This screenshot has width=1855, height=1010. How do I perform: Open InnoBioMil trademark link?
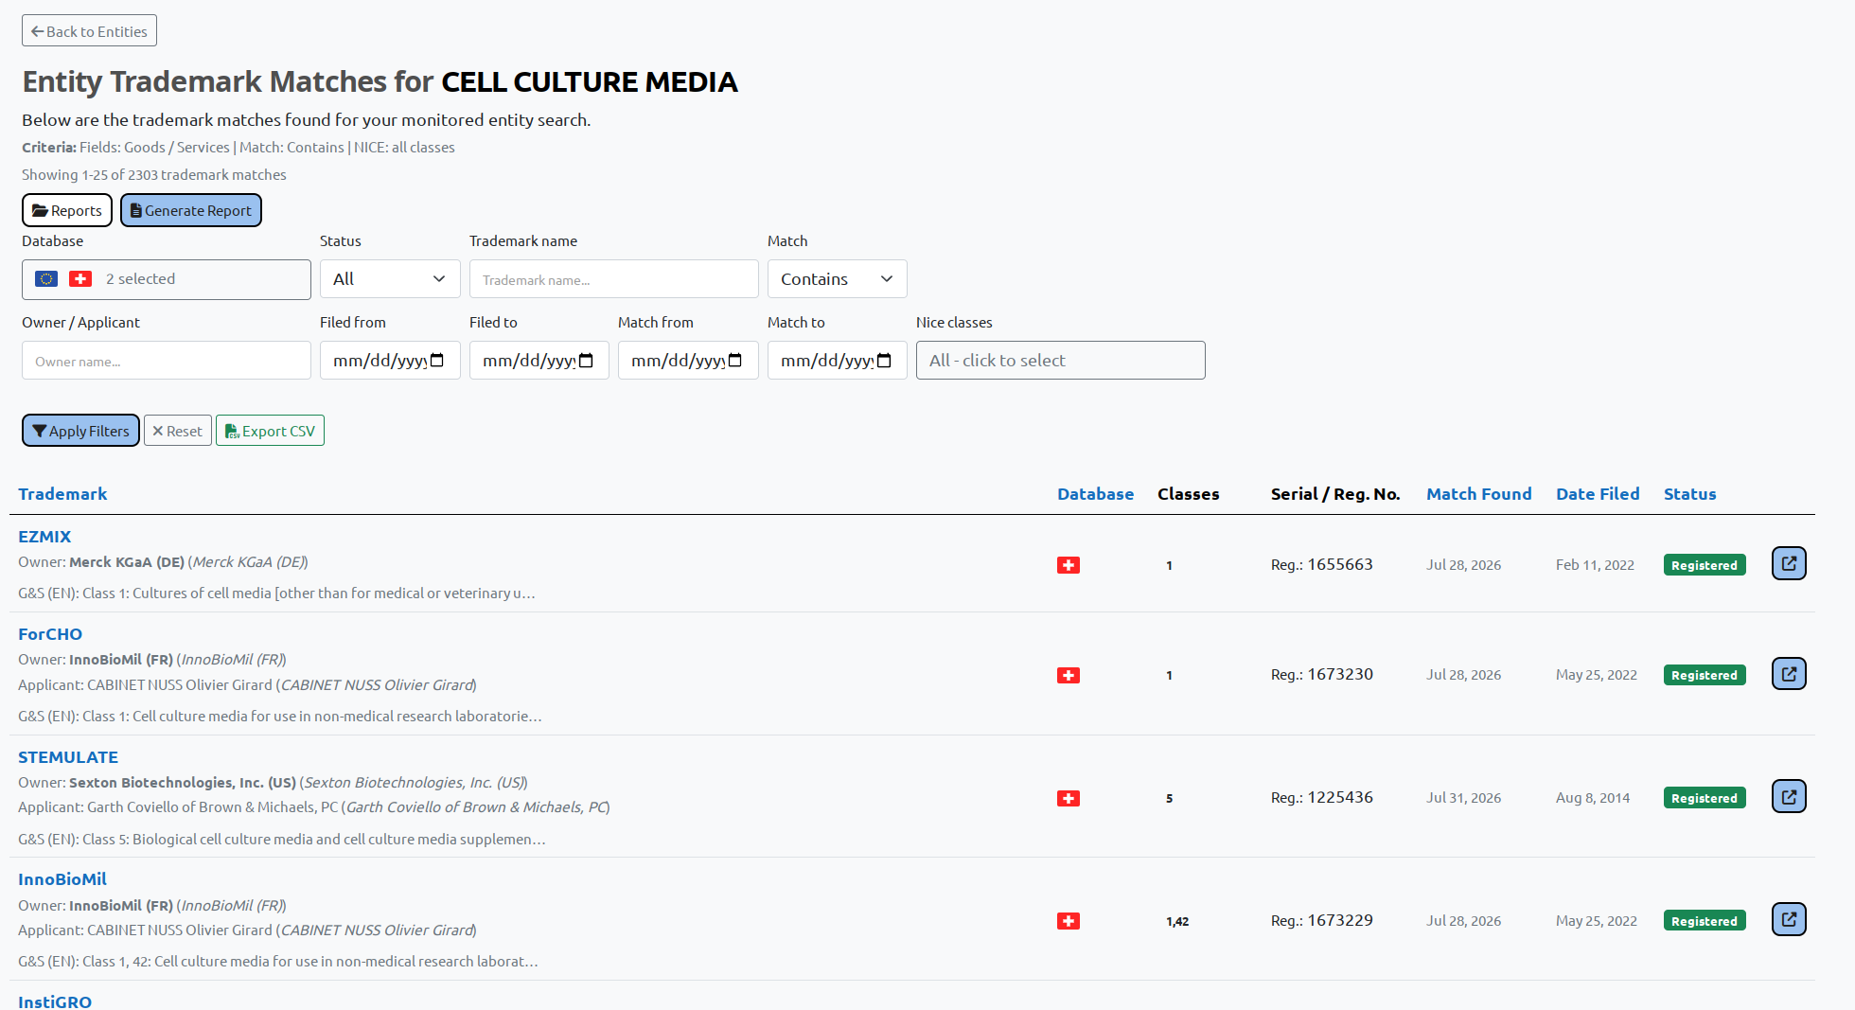click(x=62, y=878)
